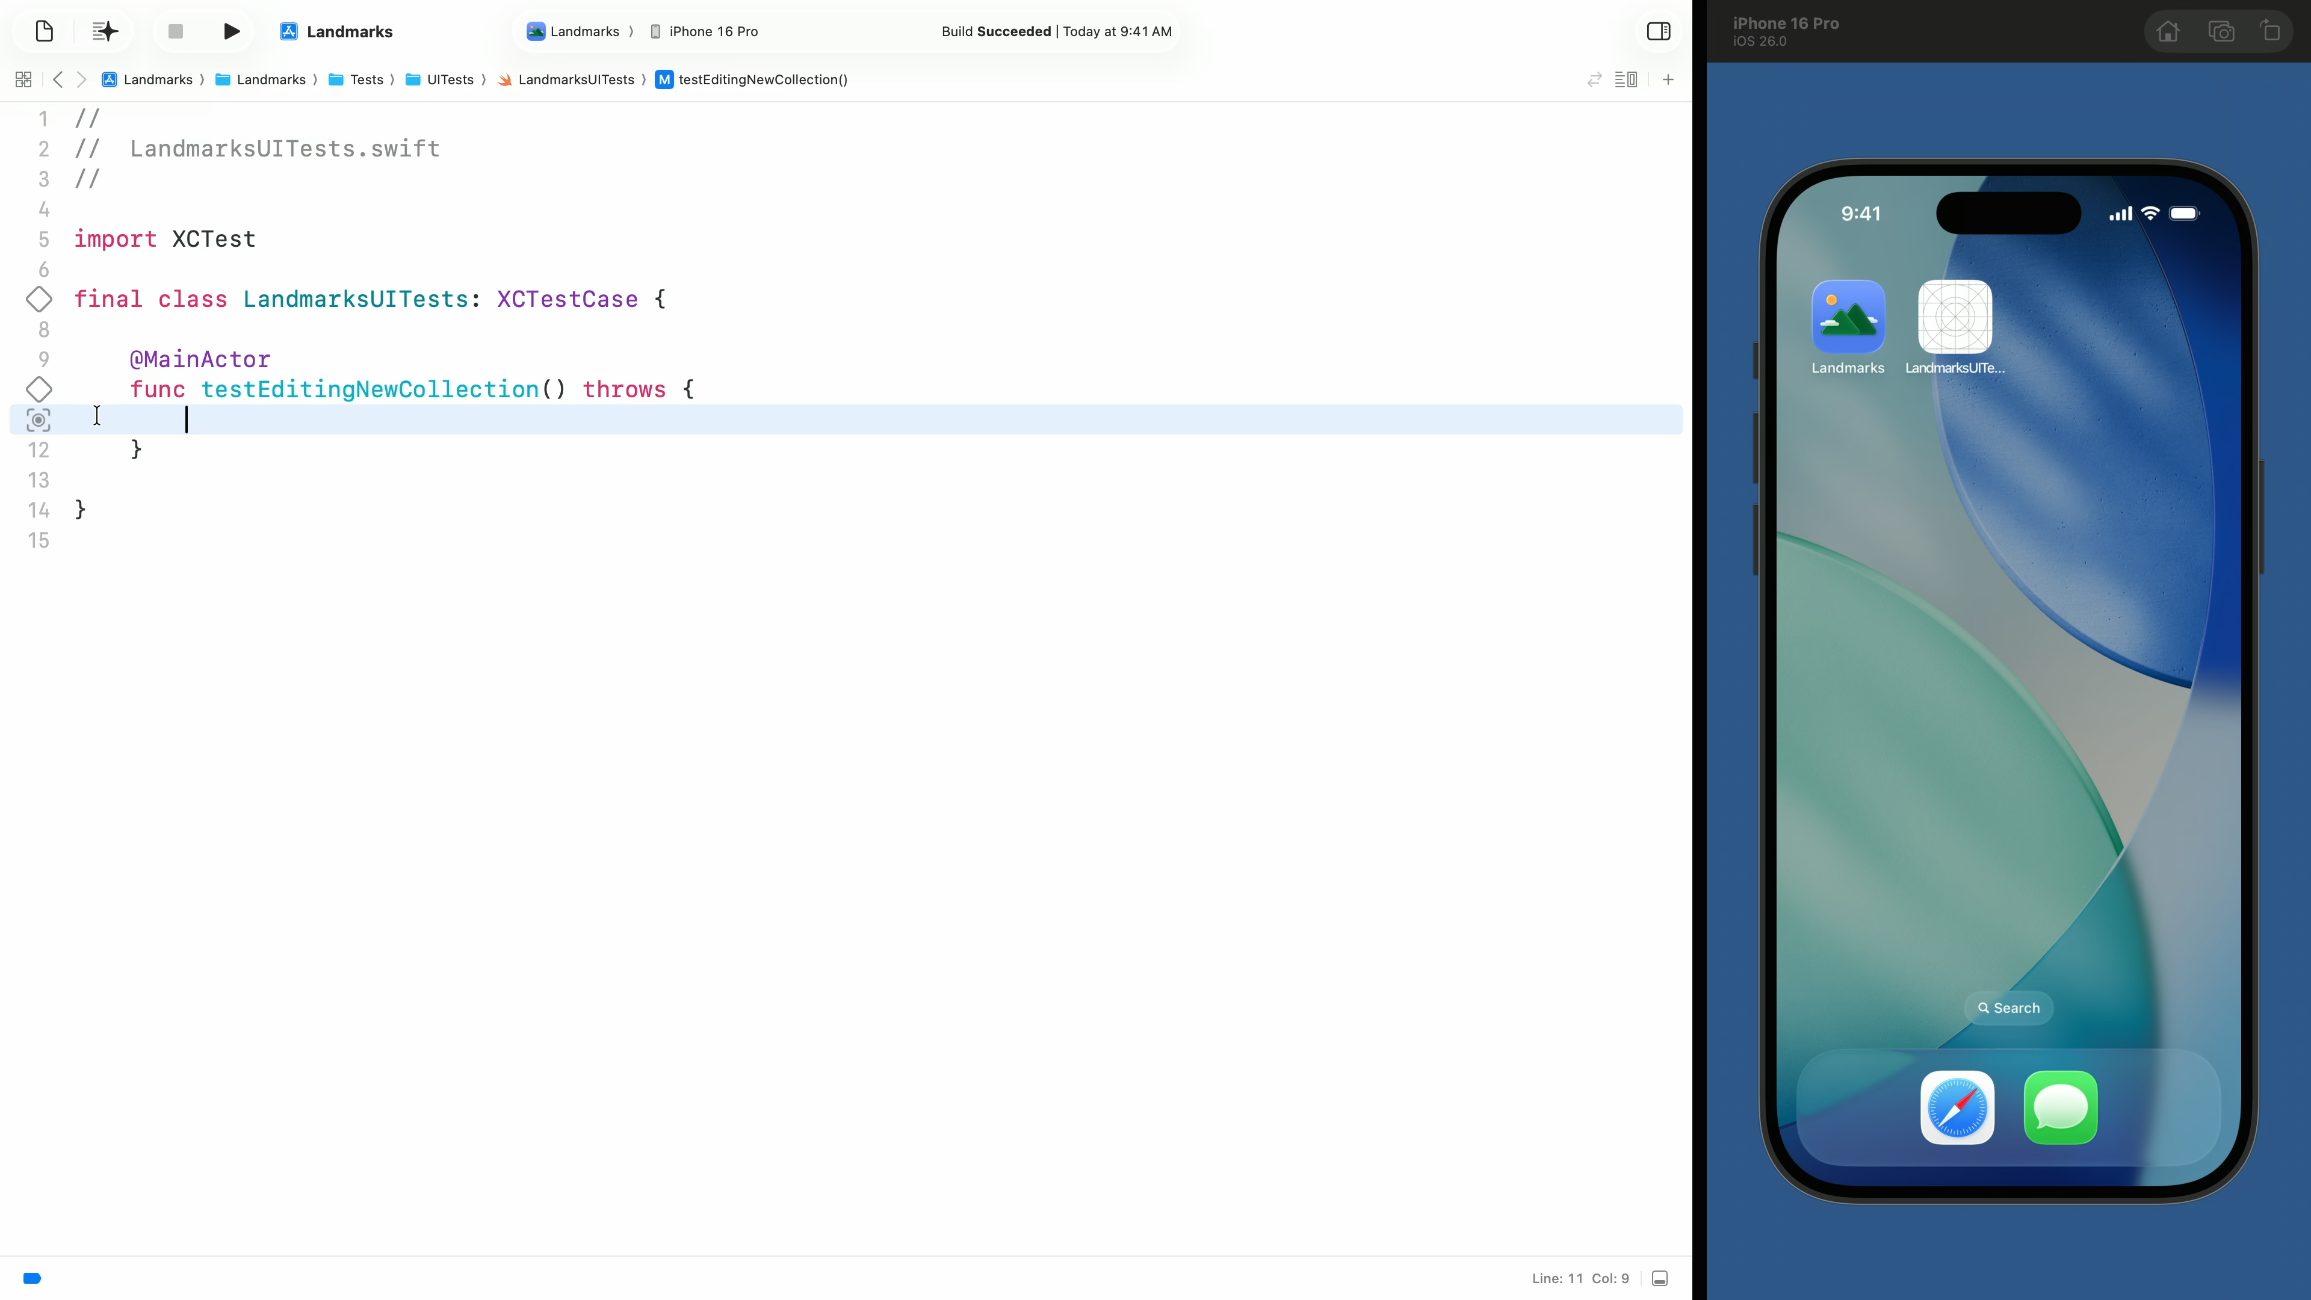Open the Tests folder breadcrumb
2311x1300 pixels.
coord(365,80)
